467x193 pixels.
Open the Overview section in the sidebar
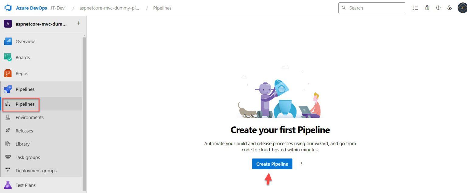(25, 41)
